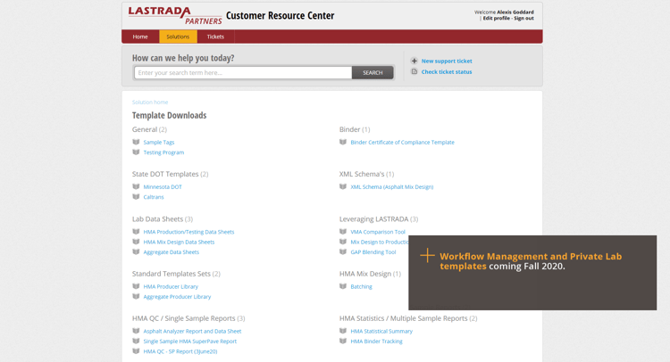Open XML Schema's folder heading
Image resolution: width=670 pixels, height=362 pixels.
366,174
